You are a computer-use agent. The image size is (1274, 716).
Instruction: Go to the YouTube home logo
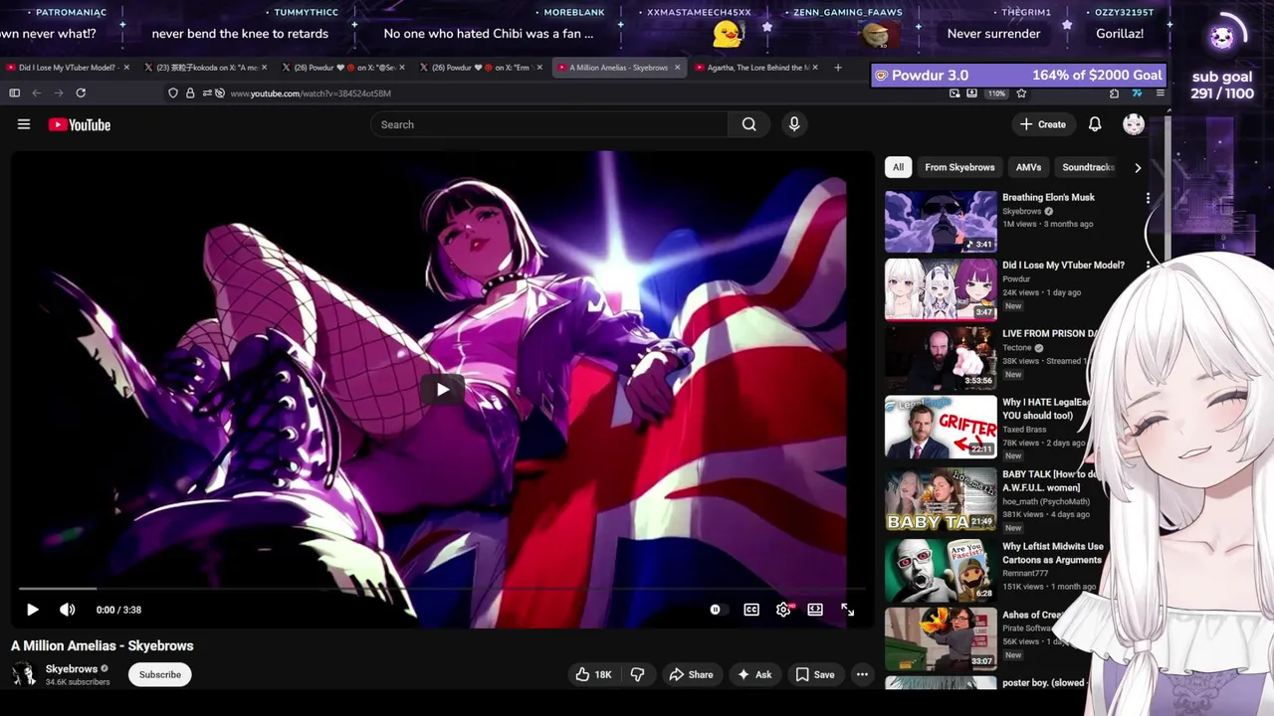[79, 124]
